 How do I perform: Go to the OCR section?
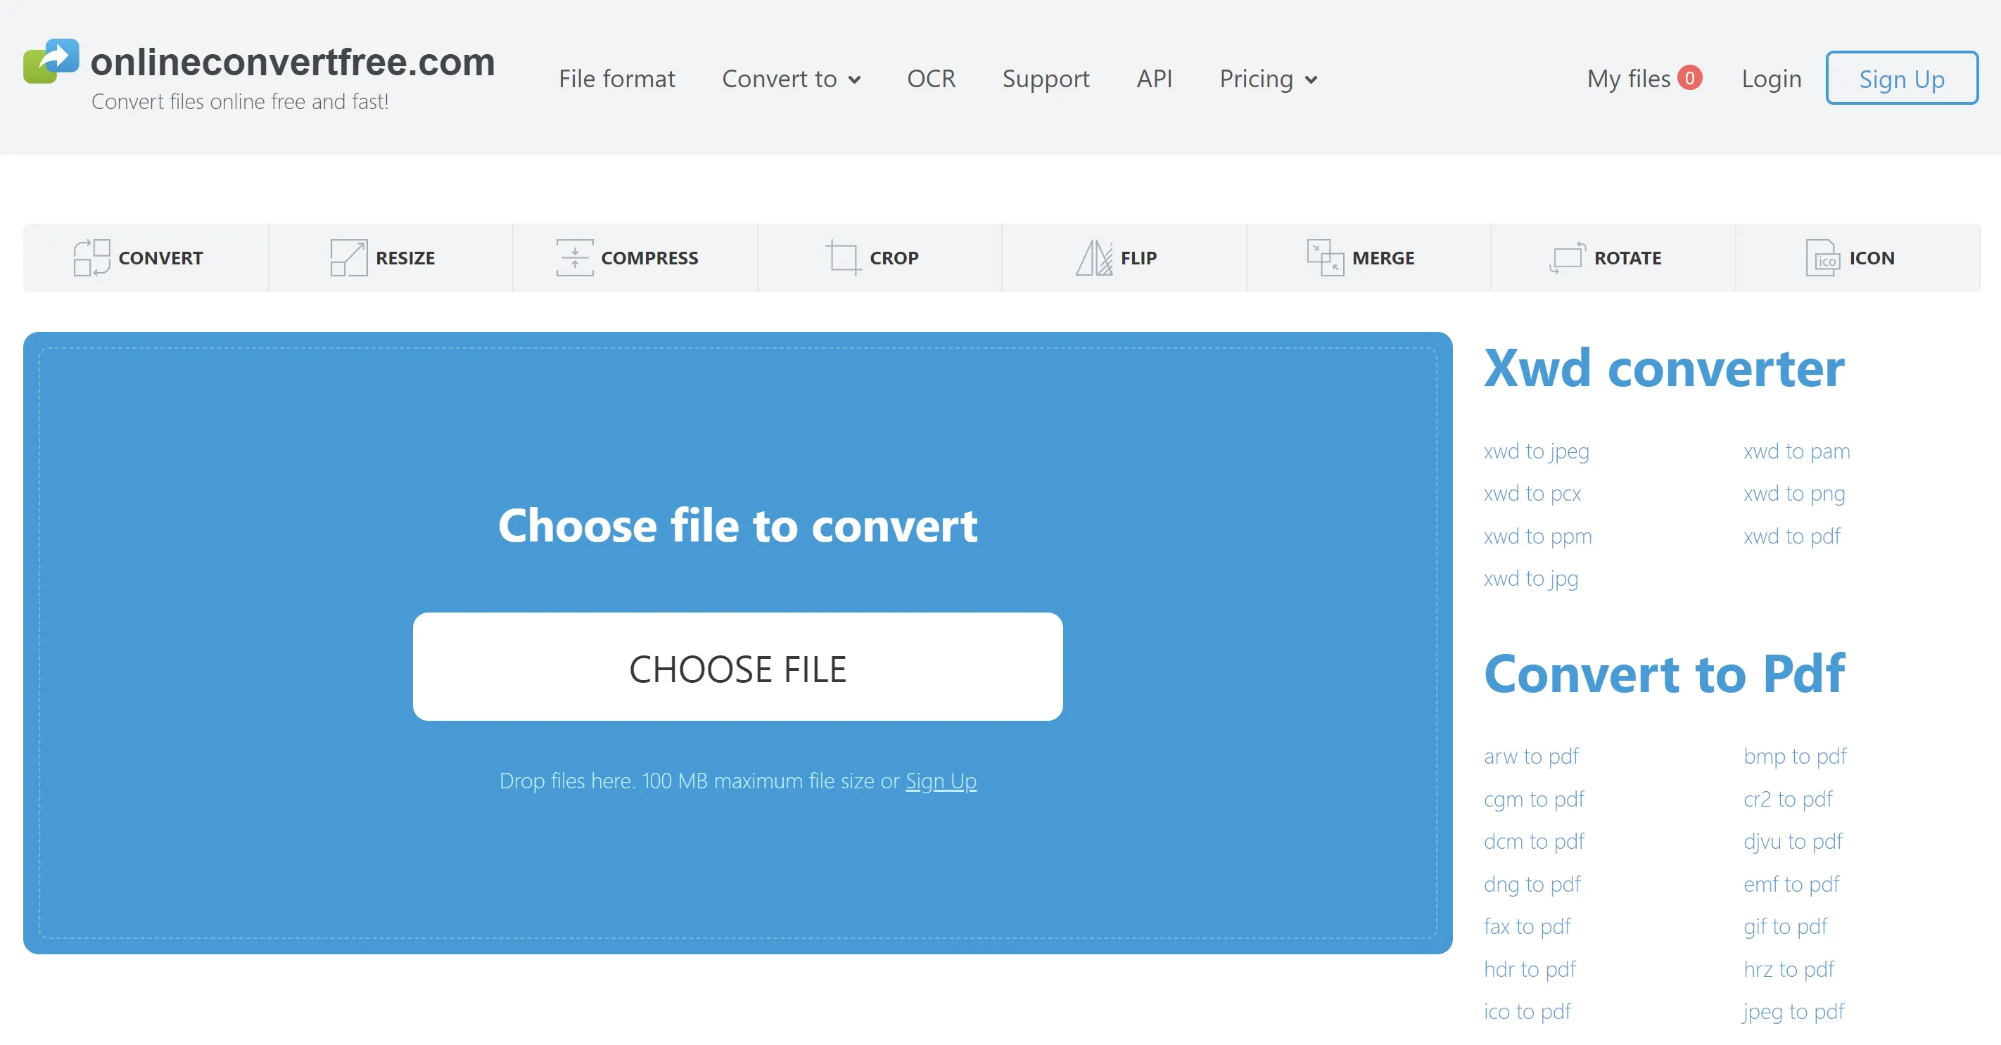coord(931,79)
